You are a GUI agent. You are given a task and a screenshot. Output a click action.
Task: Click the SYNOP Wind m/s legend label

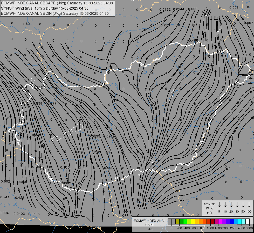(209, 208)
